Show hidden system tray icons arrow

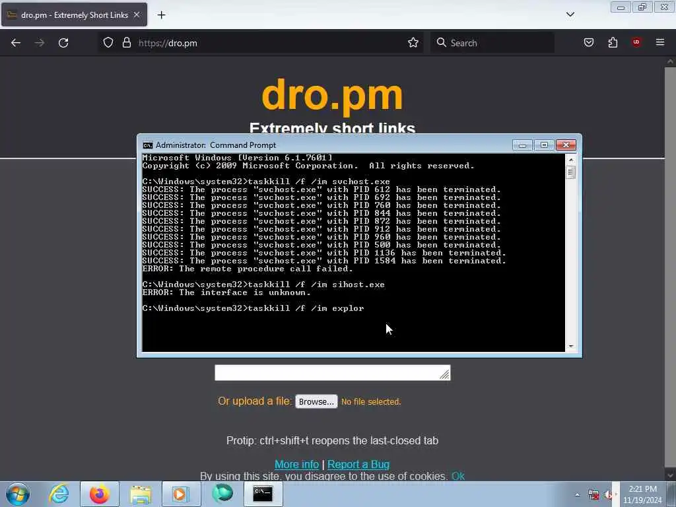577,494
